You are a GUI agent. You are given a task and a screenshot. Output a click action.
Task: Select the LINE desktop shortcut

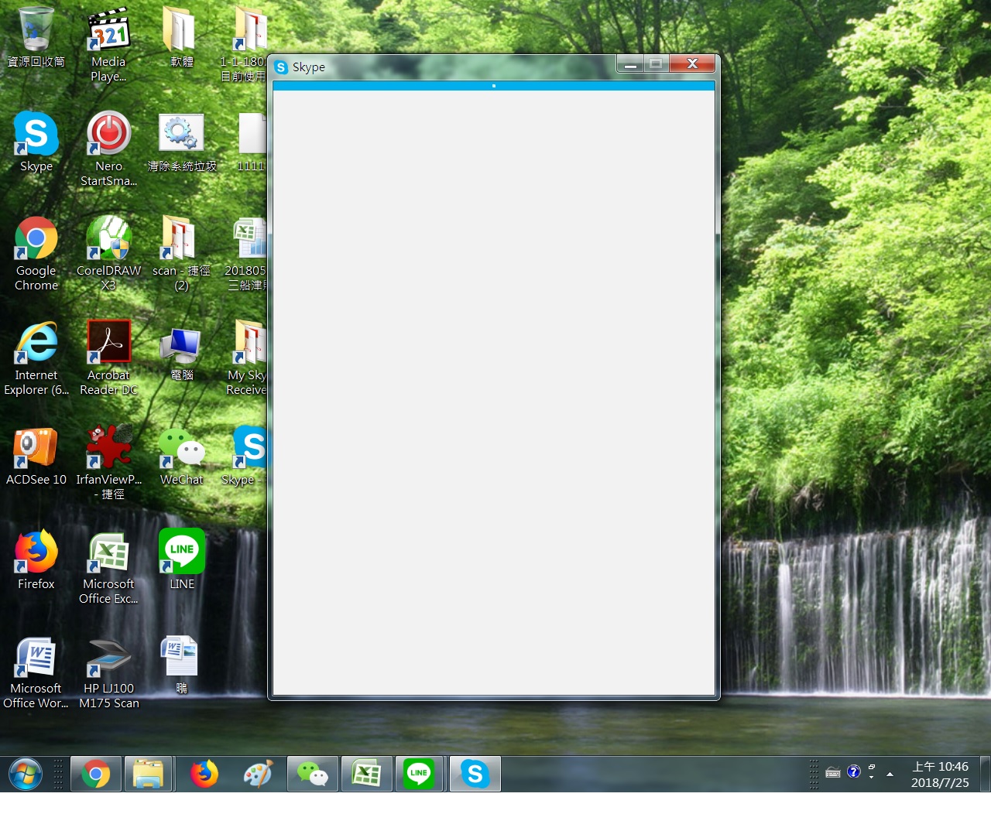tap(181, 560)
